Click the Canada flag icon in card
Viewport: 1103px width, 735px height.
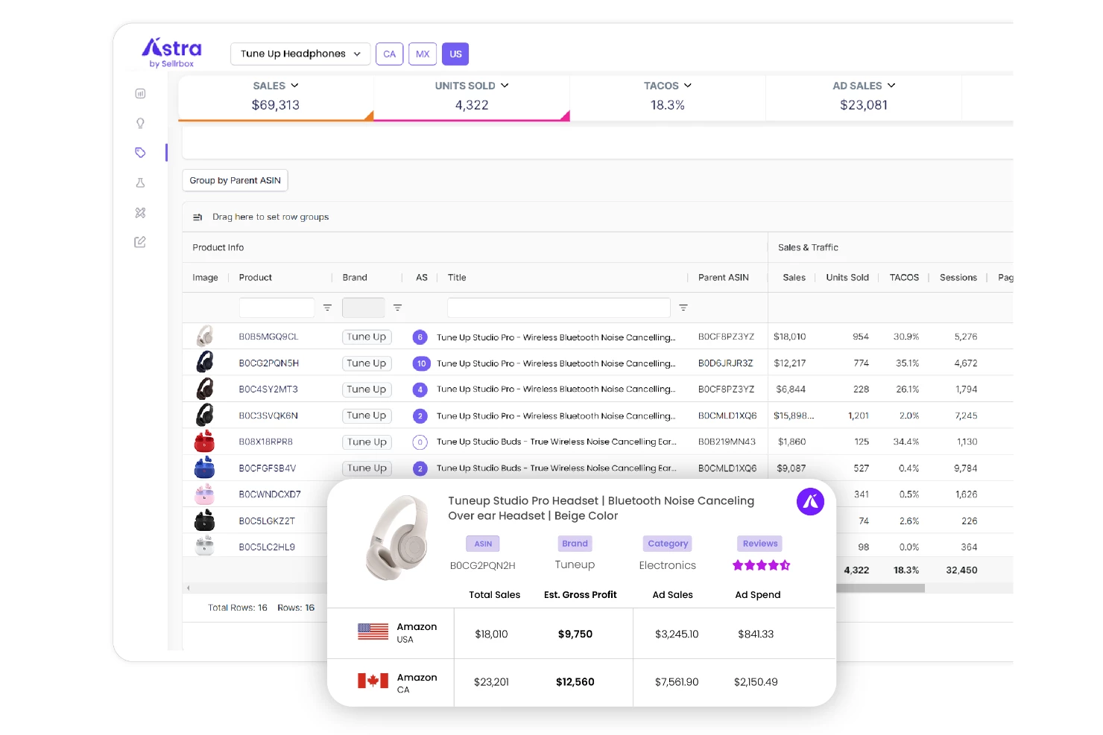pyautogui.click(x=373, y=681)
